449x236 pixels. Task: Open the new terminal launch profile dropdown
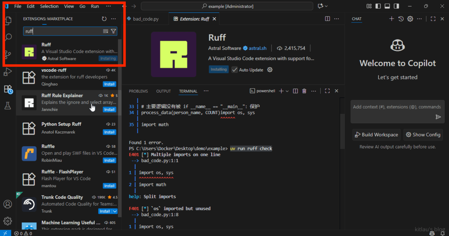coord(287,91)
